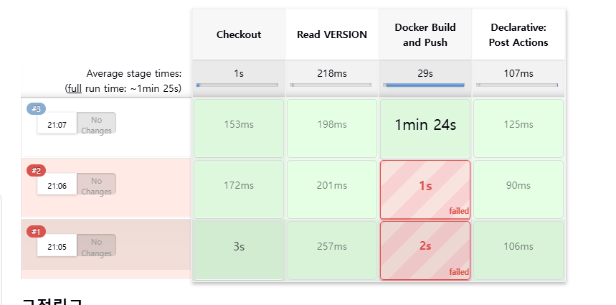Click the failed 1s Docker Build stage
The width and height of the screenshot is (616, 305).
(425, 189)
